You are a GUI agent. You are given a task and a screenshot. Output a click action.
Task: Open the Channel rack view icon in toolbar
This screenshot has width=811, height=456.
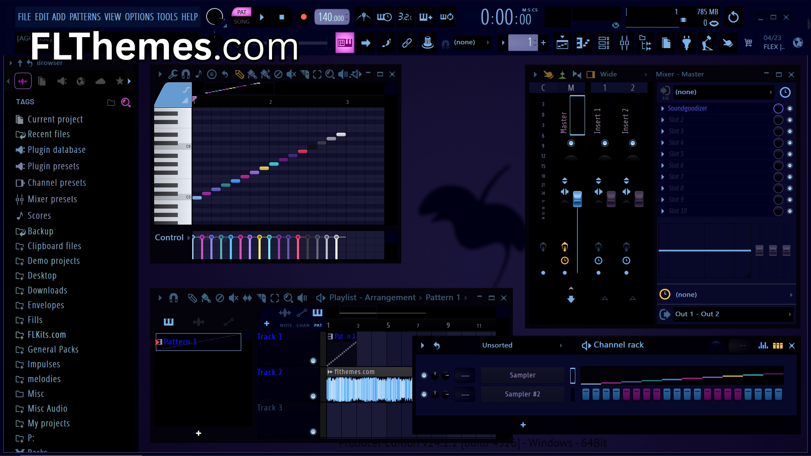point(604,43)
